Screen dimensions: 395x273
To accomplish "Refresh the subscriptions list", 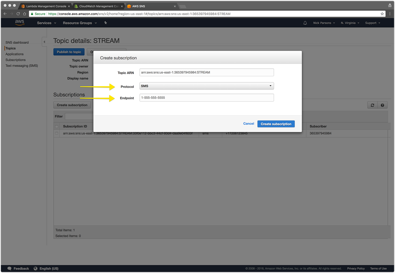I will pos(372,105).
